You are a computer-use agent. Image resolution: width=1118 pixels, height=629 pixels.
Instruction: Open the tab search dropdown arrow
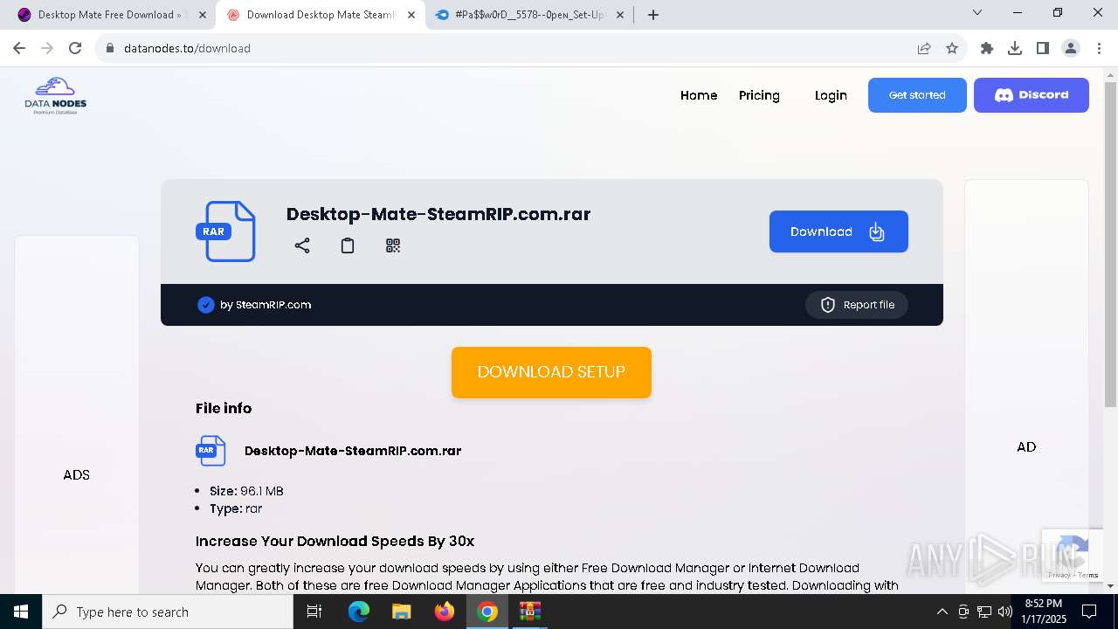pyautogui.click(x=977, y=12)
